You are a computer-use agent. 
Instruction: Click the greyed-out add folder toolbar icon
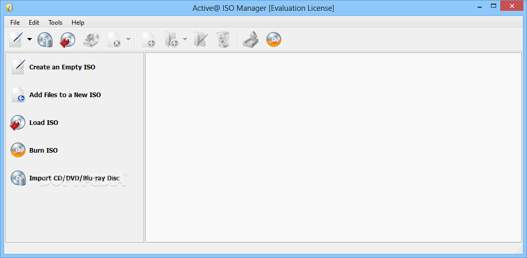(x=171, y=40)
